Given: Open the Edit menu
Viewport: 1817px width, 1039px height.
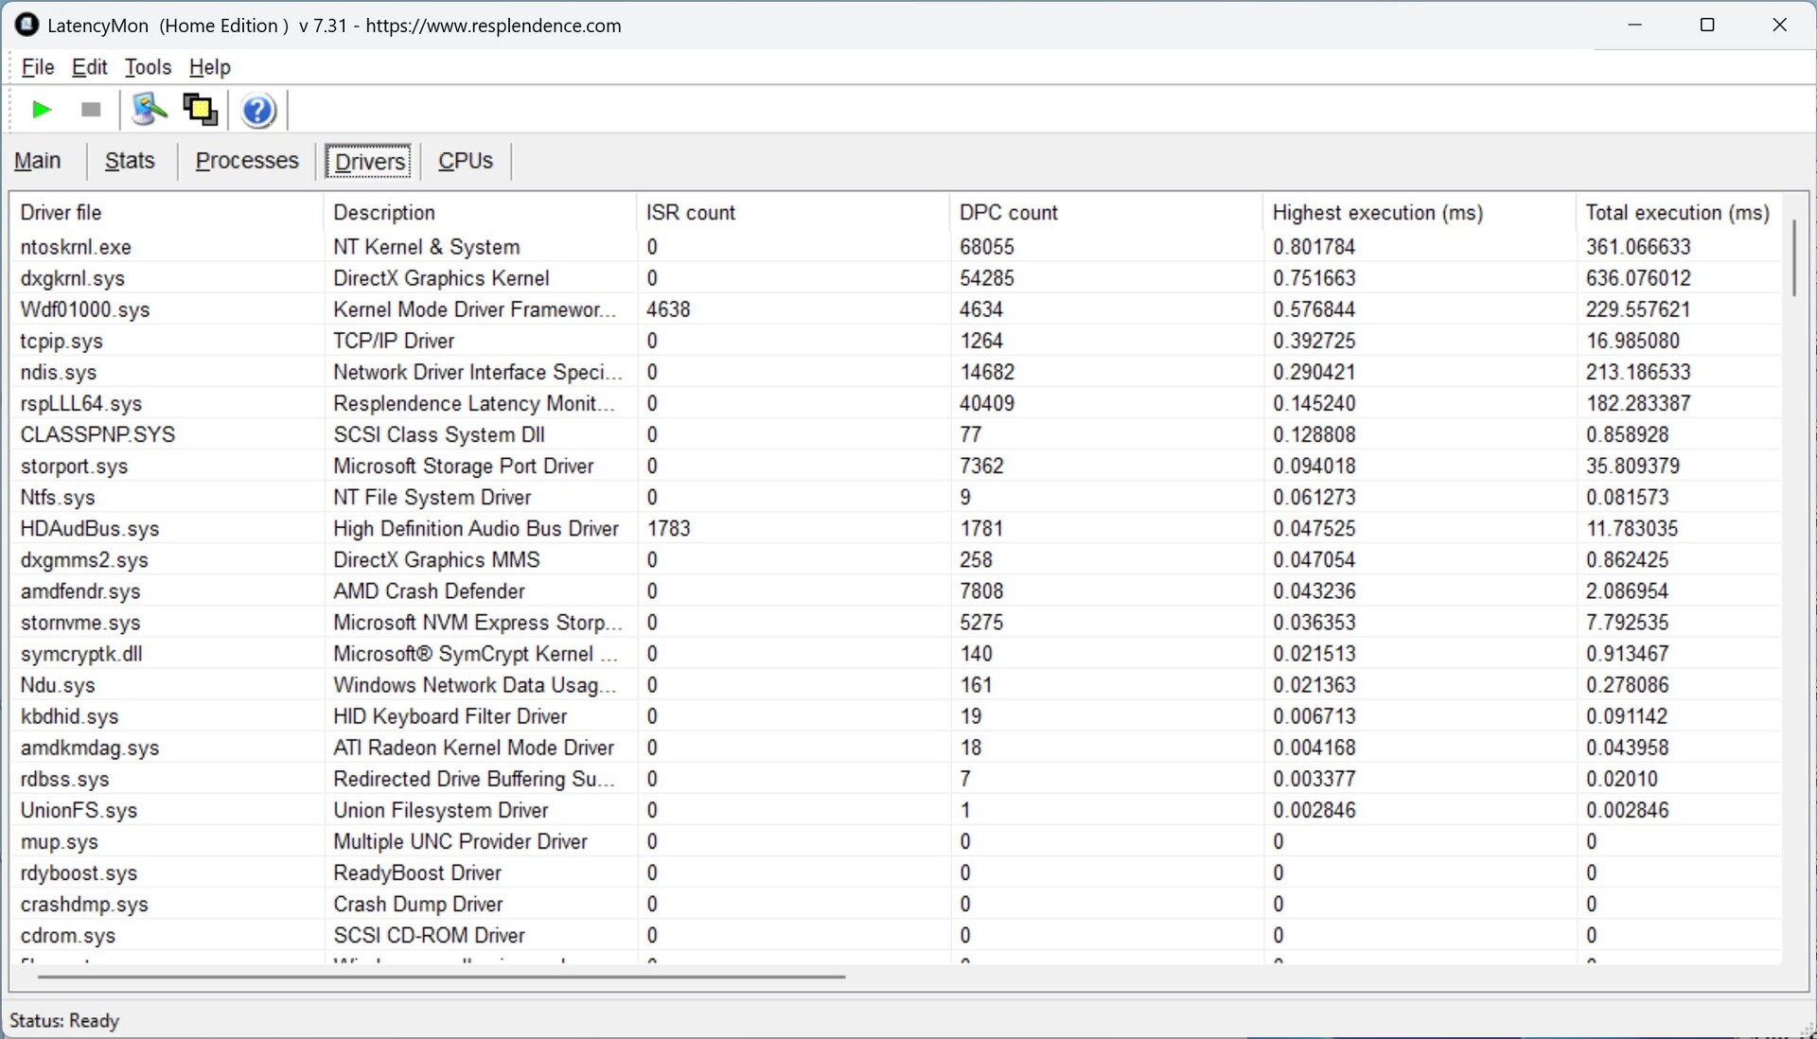Looking at the screenshot, I should (x=89, y=67).
